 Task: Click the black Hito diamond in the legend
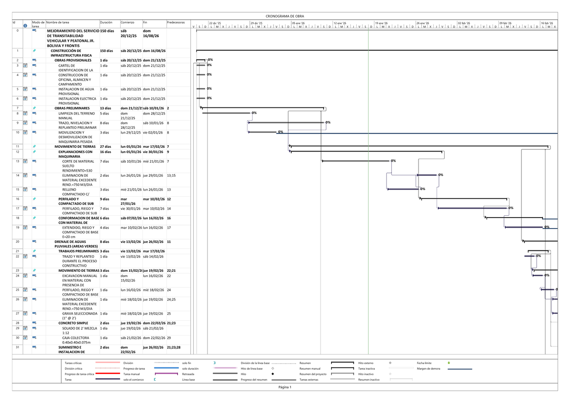pos(273,374)
